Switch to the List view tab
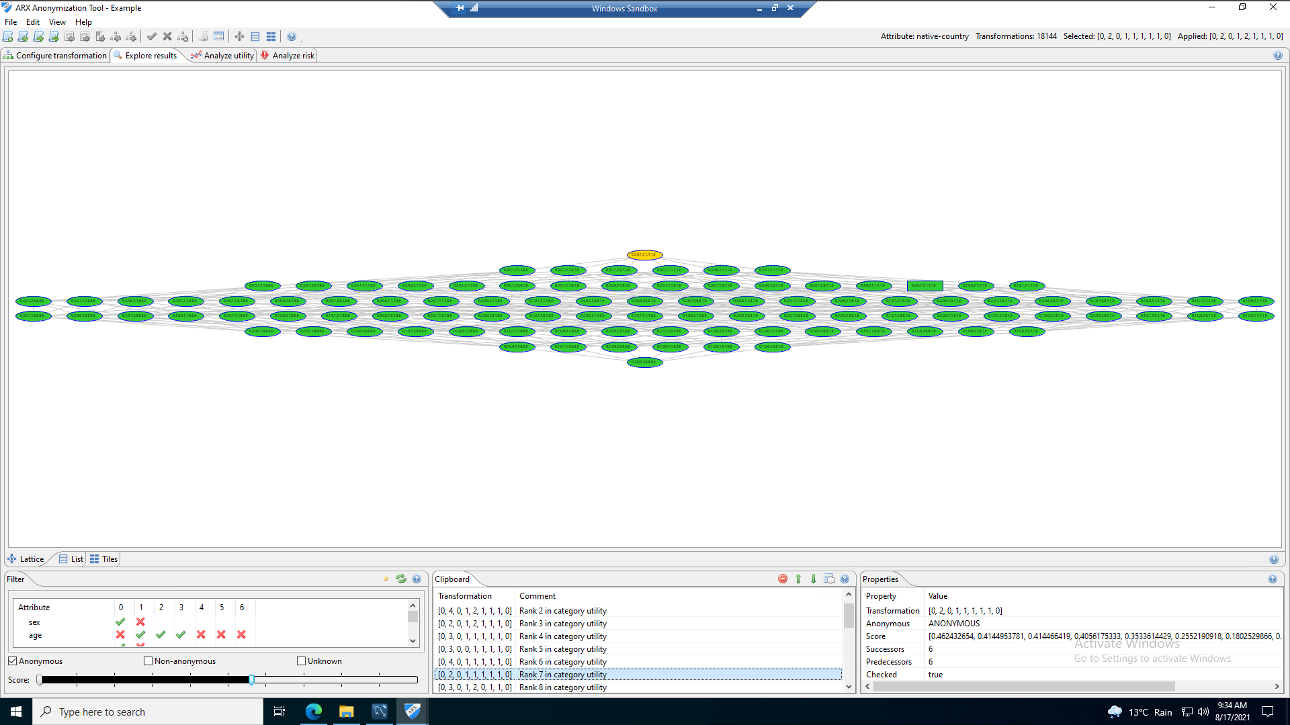Image resolution: width=1290 pixels, height=725 pixels. (71, 559)
